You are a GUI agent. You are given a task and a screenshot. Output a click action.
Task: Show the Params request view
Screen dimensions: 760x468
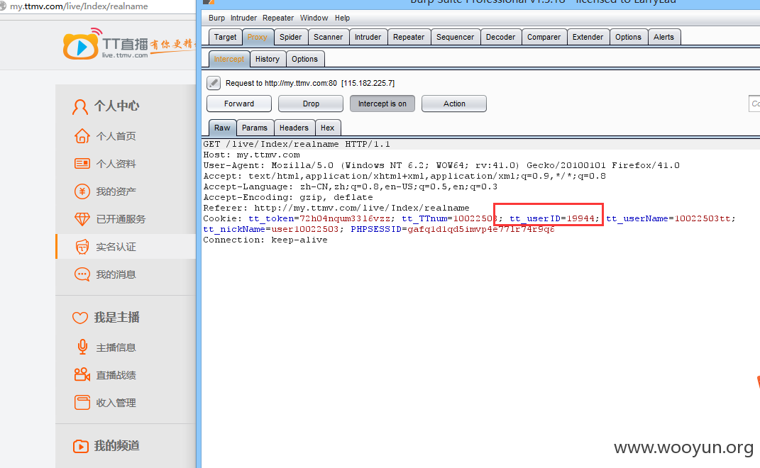255,128
